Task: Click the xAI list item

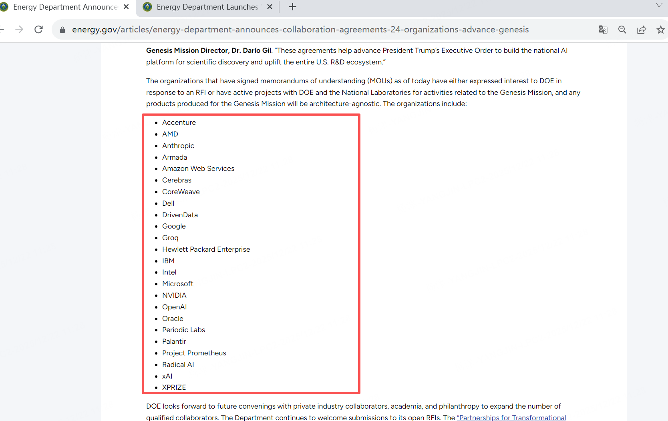Action: point(167,376)
